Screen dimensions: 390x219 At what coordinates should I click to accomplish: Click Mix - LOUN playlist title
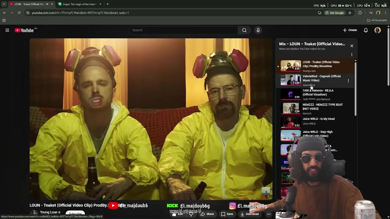click(312, 44)
